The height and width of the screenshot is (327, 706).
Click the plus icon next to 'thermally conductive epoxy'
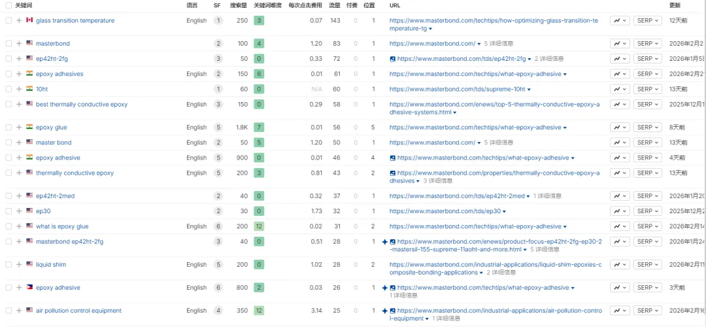(x=19, y=173)
